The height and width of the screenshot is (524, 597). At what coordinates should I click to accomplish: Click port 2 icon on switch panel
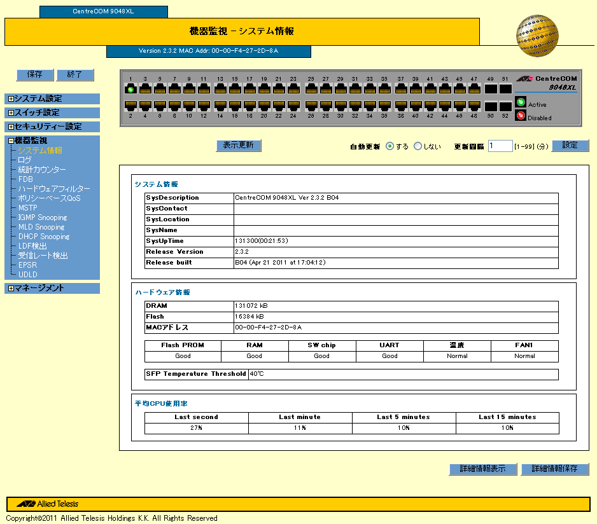click(130, 106)
